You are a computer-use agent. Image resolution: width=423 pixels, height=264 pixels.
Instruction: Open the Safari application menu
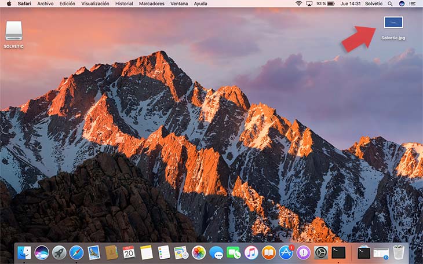pyautogui.click(x=24, y=3)
